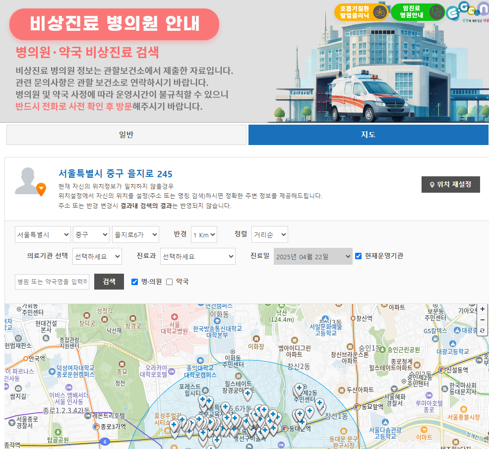Click the 비상진료 병의원 안내 title banner
Screen dimensions: 489x449
point(114,24)
